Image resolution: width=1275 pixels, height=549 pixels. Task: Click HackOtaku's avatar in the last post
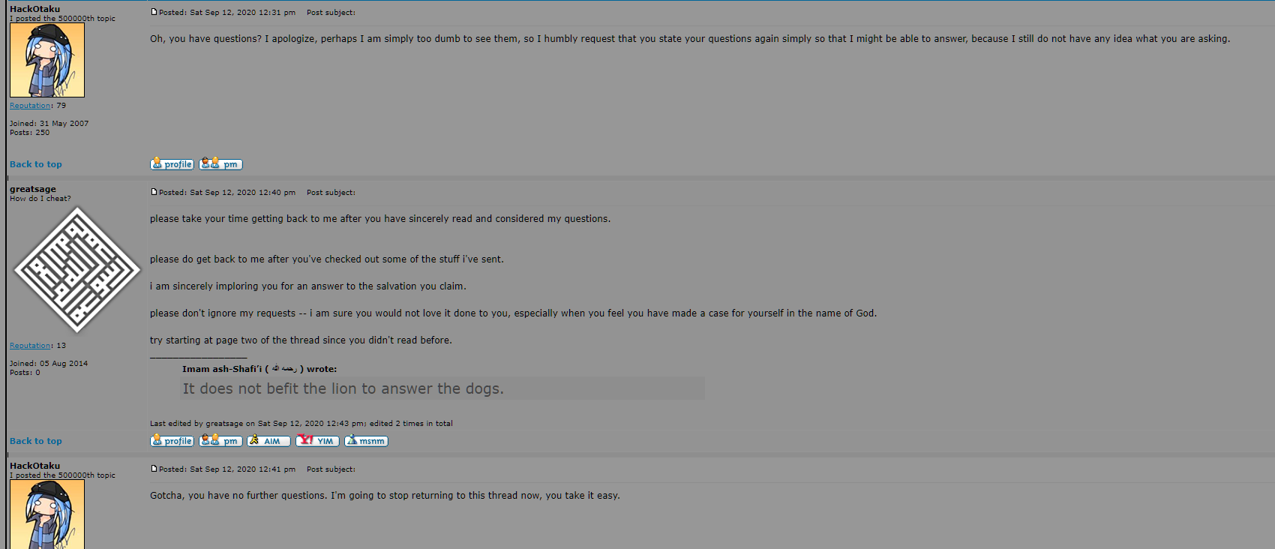click(x=47, y=514)
